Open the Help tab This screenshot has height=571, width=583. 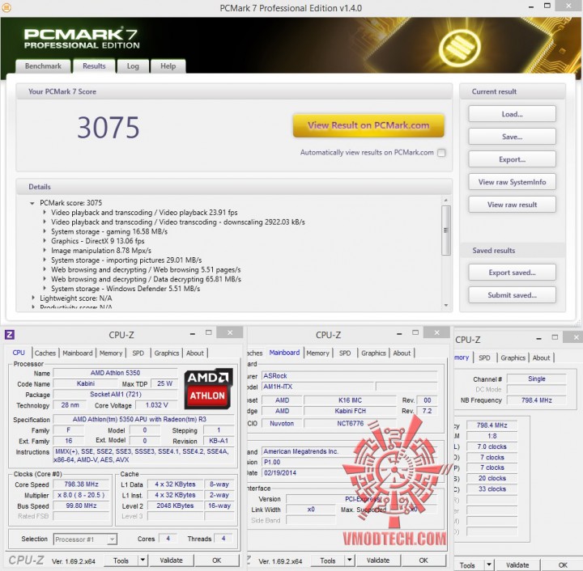pos(168,66)
